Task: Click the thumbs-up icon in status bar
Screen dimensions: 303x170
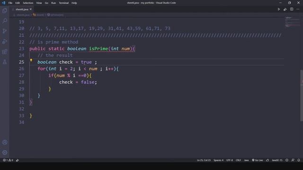Action: click(x=267, y=160)
